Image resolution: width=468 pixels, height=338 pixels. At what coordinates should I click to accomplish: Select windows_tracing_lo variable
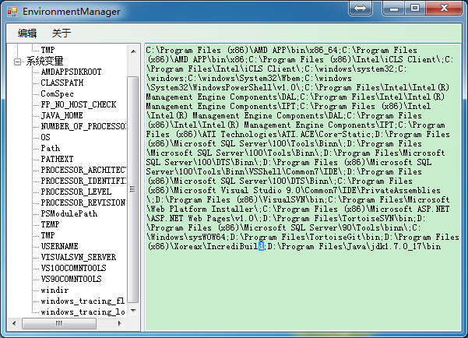(x=83, y=312)
